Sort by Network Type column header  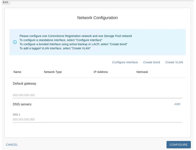[53, 72]
